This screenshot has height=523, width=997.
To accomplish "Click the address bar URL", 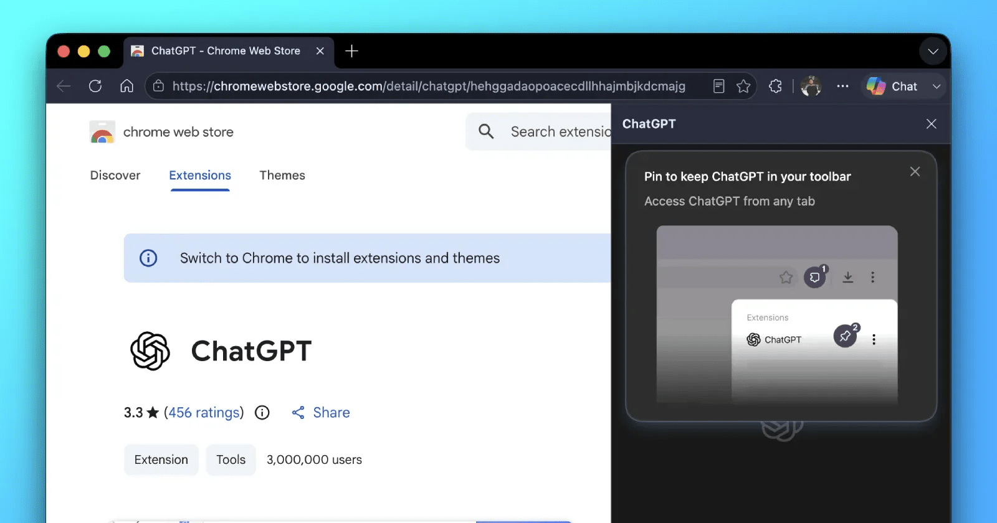I will (x=429, y=86).
